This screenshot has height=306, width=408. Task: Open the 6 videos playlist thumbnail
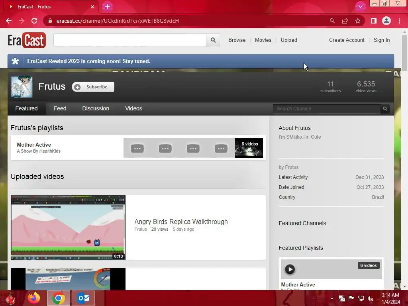249,148
